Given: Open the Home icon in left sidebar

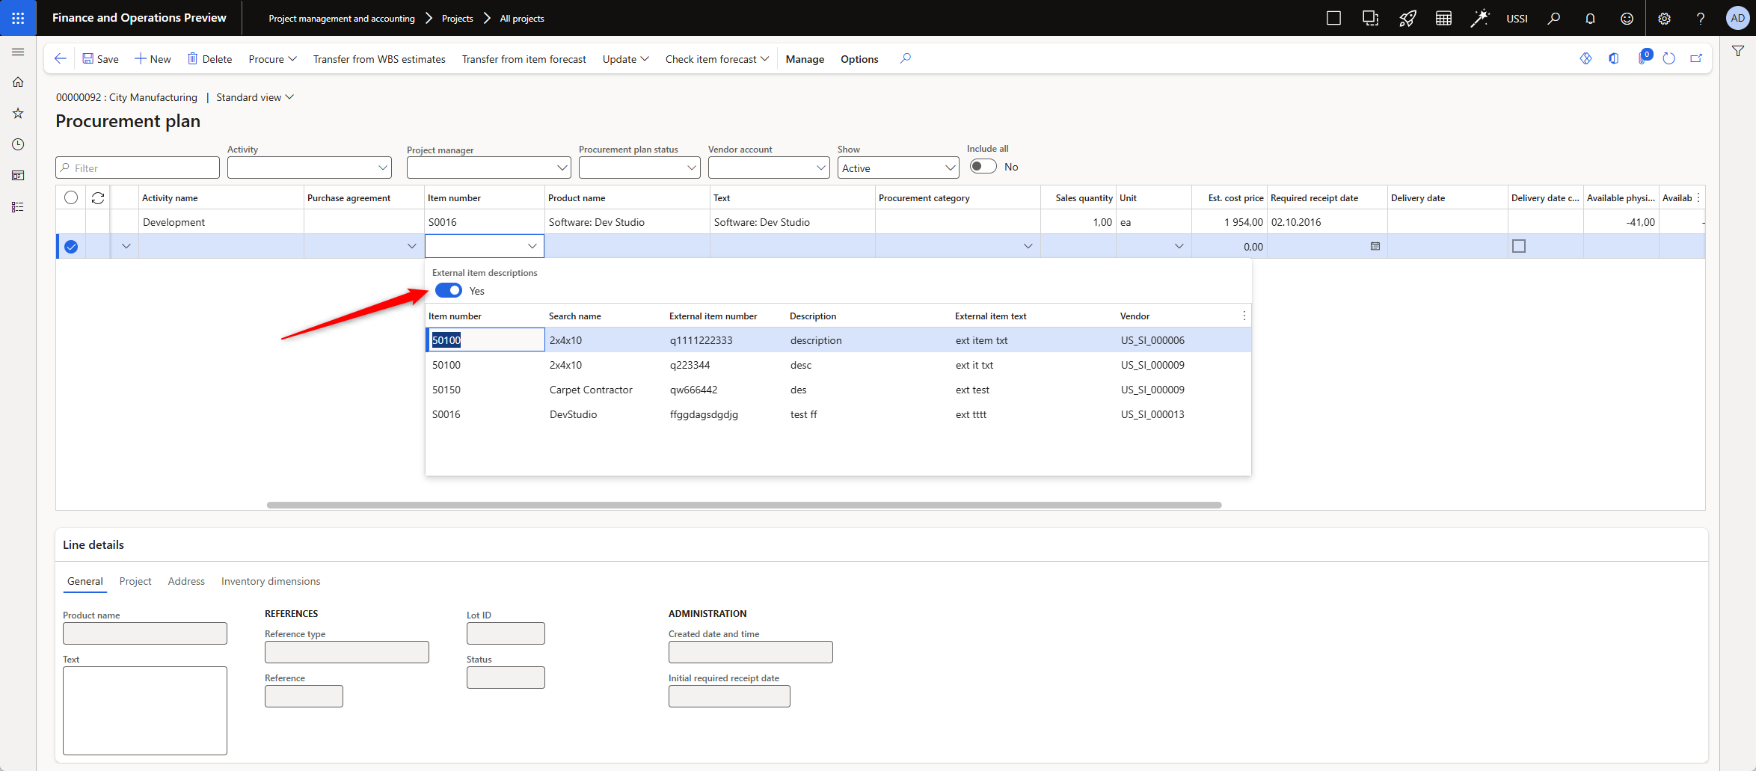Looking at the screenshot, I should (x=18, y=82).
